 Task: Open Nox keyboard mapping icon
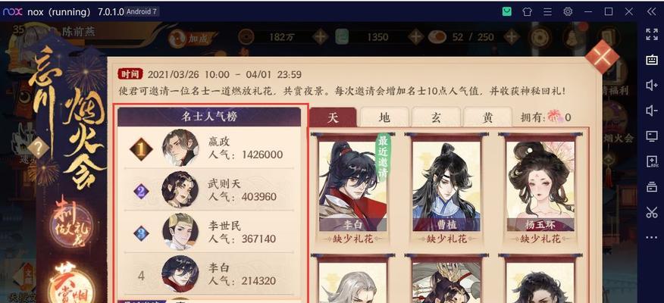(651, 60)
